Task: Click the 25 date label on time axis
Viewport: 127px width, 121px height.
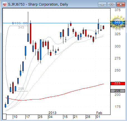Action: click(x=40, y=117)
